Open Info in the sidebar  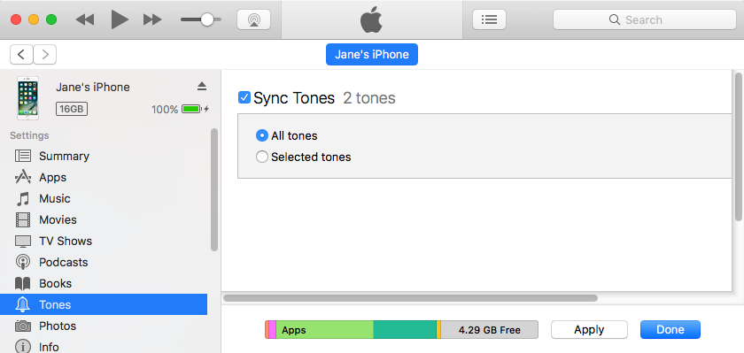104,347
